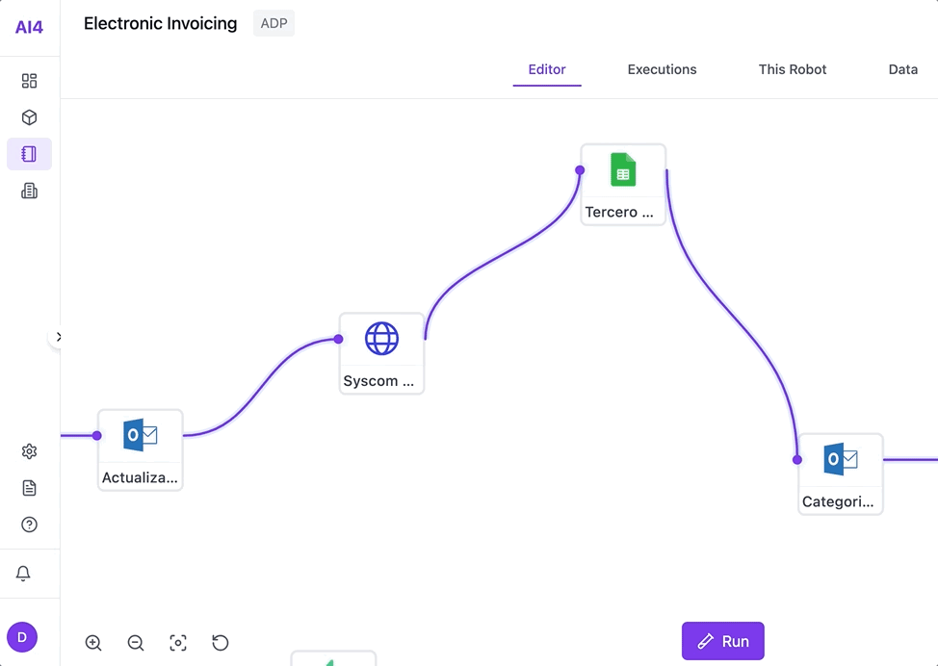Viewport: 938px width, 666px height.
Task: Open the Data tab
Action: [x=902, y=69]
